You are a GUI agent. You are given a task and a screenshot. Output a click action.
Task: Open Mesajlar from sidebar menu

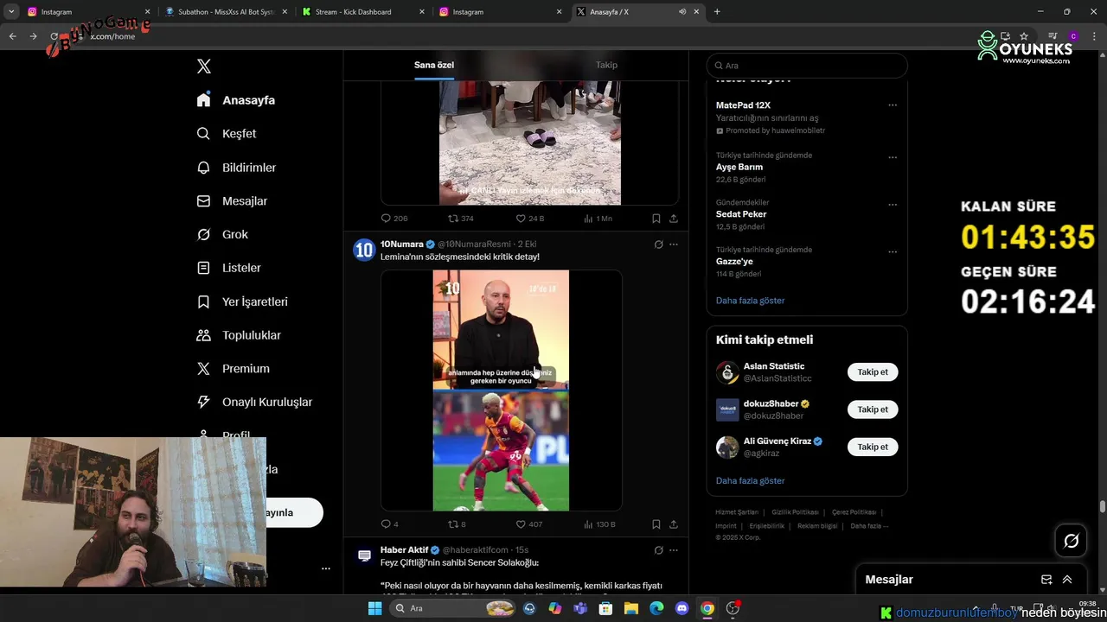tap(232, 200)
